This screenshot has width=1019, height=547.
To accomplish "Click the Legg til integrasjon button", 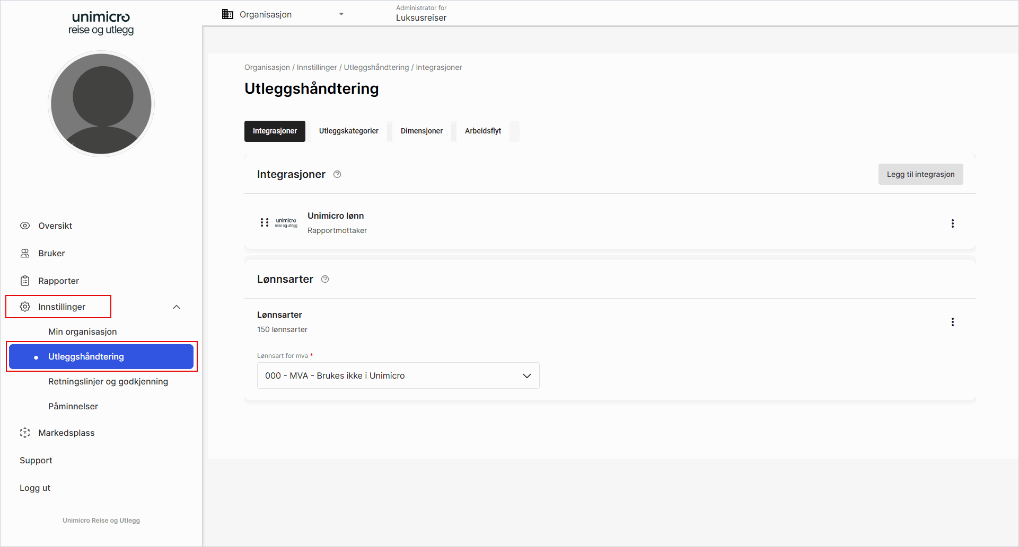I will tap(920, 174).
